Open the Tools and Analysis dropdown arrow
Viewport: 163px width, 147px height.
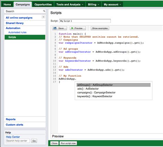pyautogui.click(x=83, y=4)
